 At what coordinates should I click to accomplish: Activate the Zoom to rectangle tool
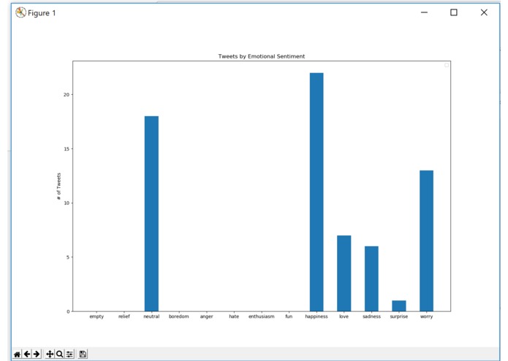[x=59, y=354]
